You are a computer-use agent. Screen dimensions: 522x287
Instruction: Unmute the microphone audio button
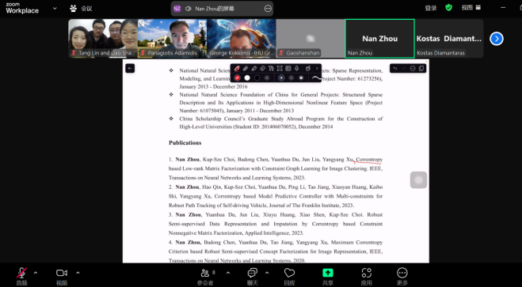(22, 277)
